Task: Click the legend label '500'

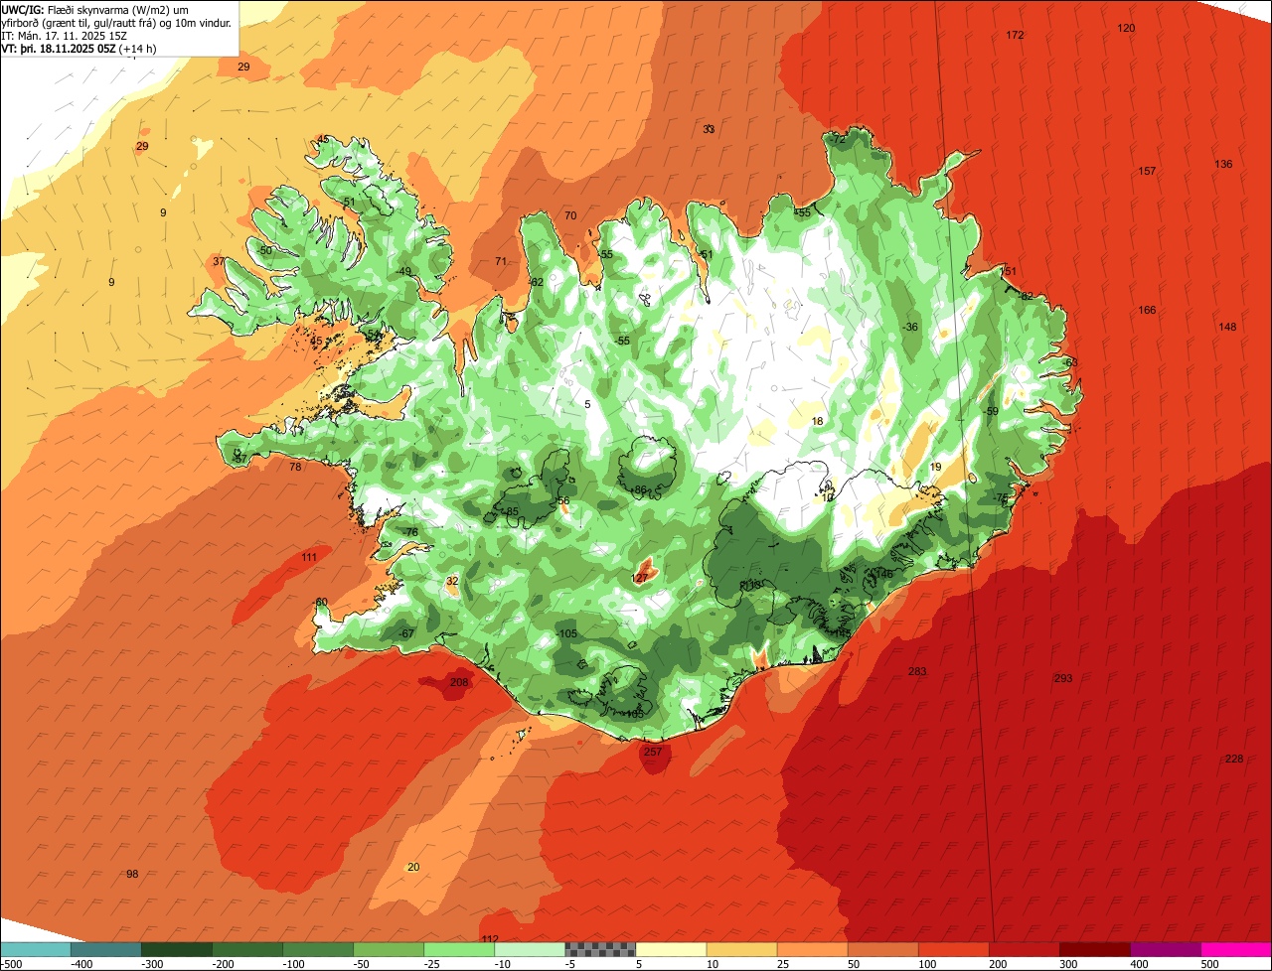Action: click(1209, 964)
